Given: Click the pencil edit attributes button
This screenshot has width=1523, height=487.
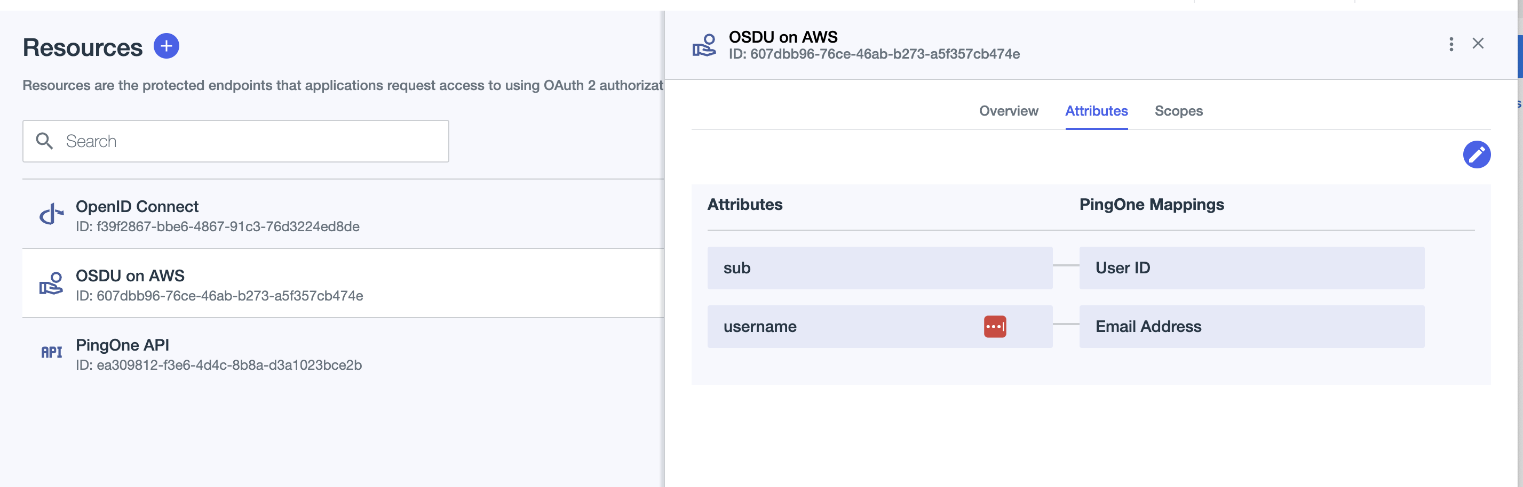Looking at the screenshot, I should (x=1476, y=155).
